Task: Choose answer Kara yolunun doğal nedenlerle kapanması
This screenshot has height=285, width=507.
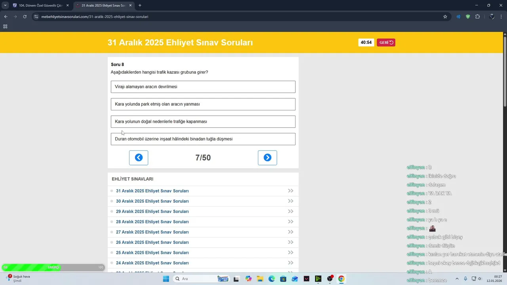Action: (x=203, y=122)
